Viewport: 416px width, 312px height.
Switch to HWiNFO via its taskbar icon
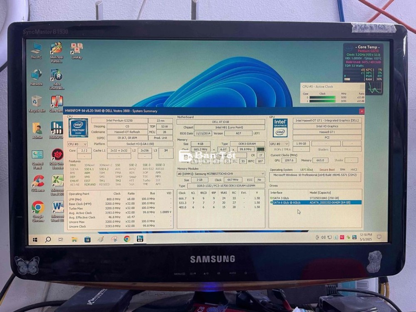[x=140, y=239]
